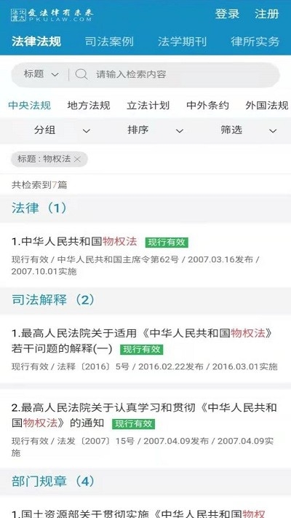Viewport: 291px width, 518px height.
Task: Open the 律所实务 tab
Action: pyautogui.click(x=255, y=42)
